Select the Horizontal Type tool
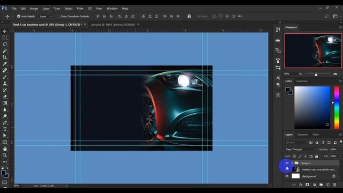The image size is (343, 193). click(x=5, y=129)
